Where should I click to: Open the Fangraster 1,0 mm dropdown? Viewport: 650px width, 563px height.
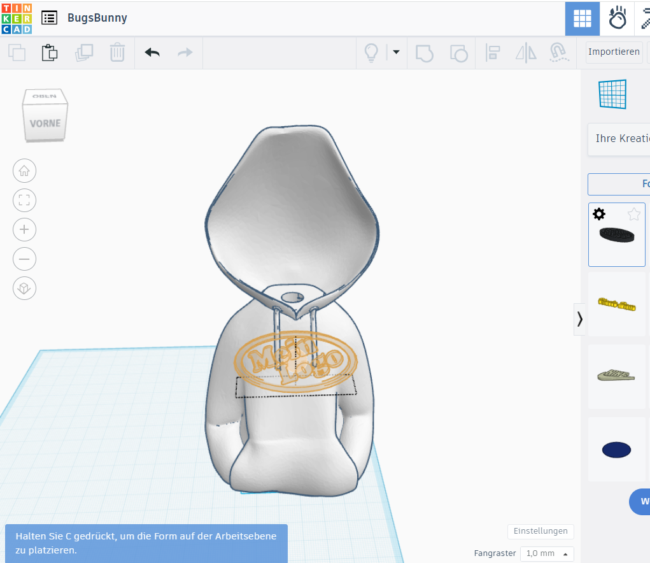pyautogui.click(x=547, y=553)
